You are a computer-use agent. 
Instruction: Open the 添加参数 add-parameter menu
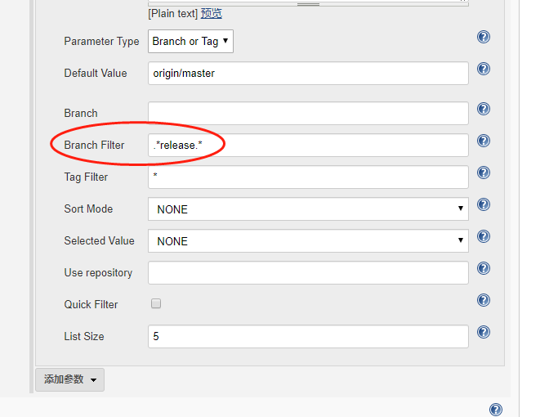pyautogui.click(x=70, y=379)
